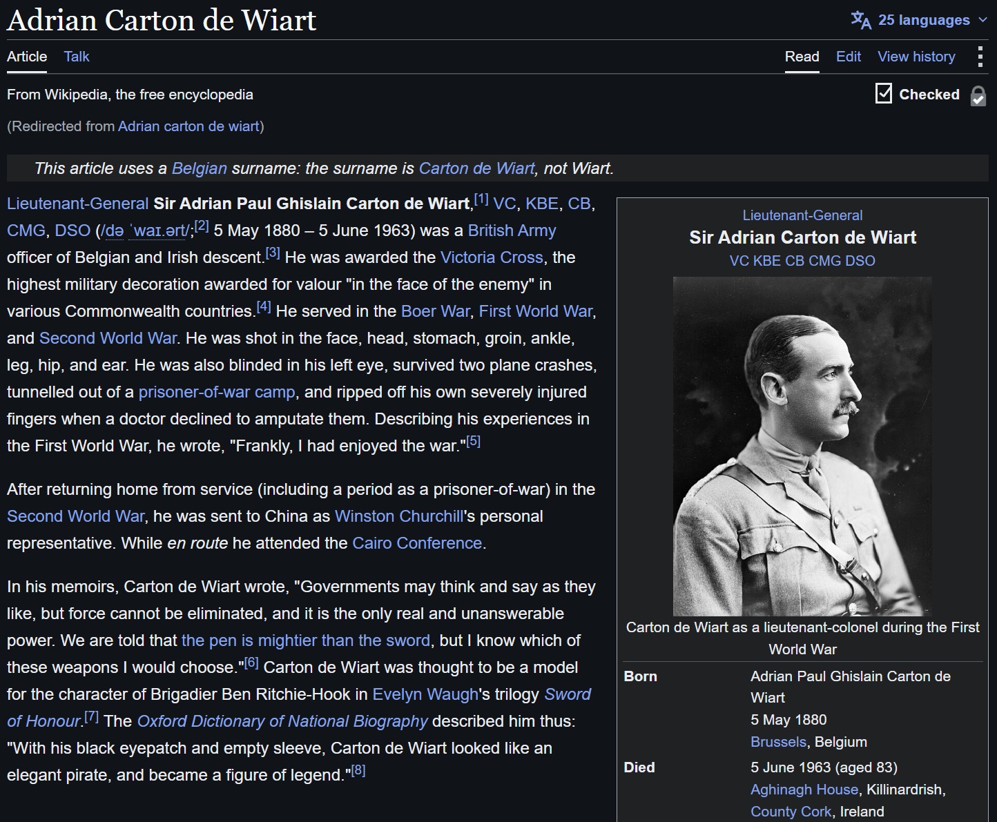
Task: Toggle the Checked review checkbox
Action: [884, 93]
